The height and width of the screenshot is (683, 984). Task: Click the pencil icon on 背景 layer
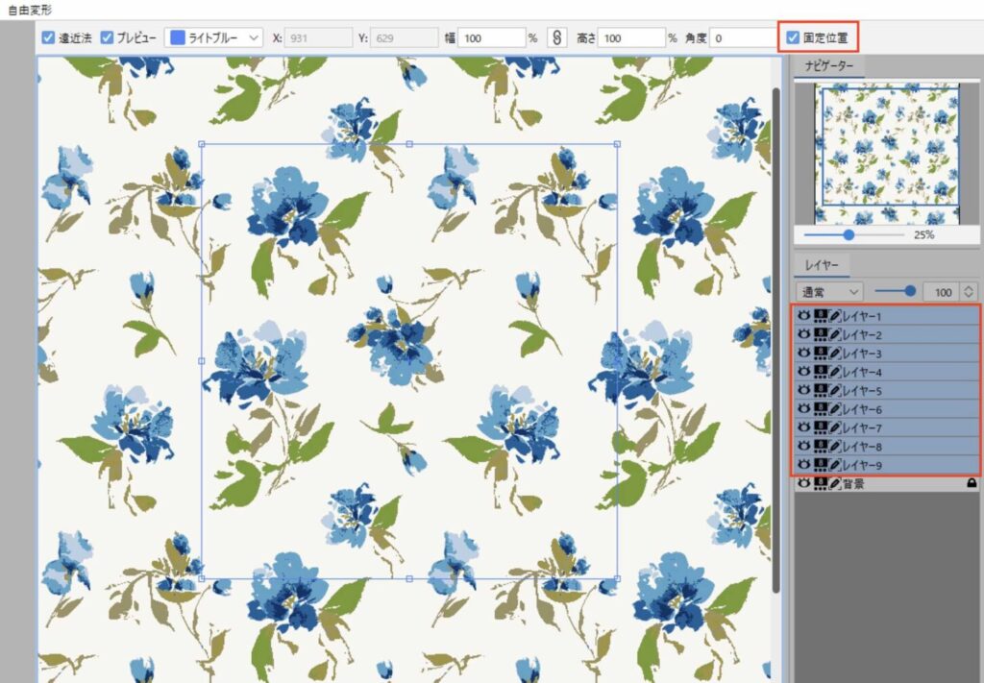pos(835,483)
